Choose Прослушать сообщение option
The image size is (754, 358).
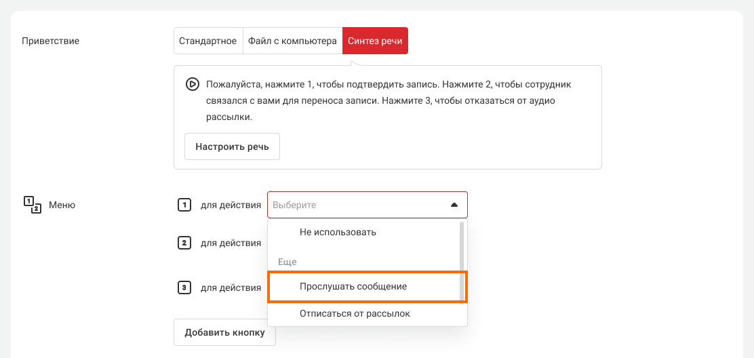[x=353, y=286]
